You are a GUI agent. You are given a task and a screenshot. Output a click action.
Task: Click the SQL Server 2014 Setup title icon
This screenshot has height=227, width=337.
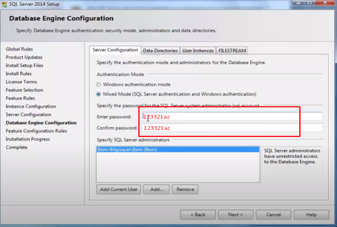coord(4,4)
